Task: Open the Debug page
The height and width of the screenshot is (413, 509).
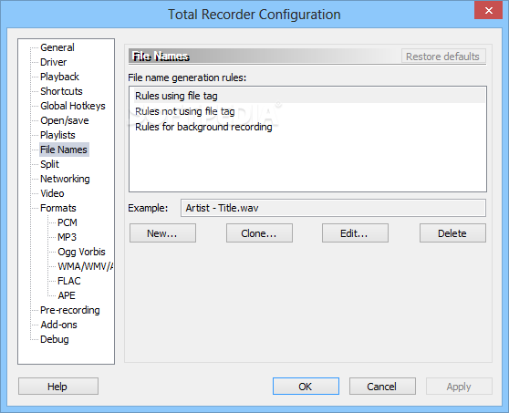Action: (x=54, y=340)
